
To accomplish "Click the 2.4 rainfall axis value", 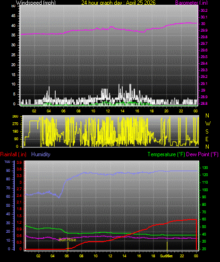I will pos(19,195).
